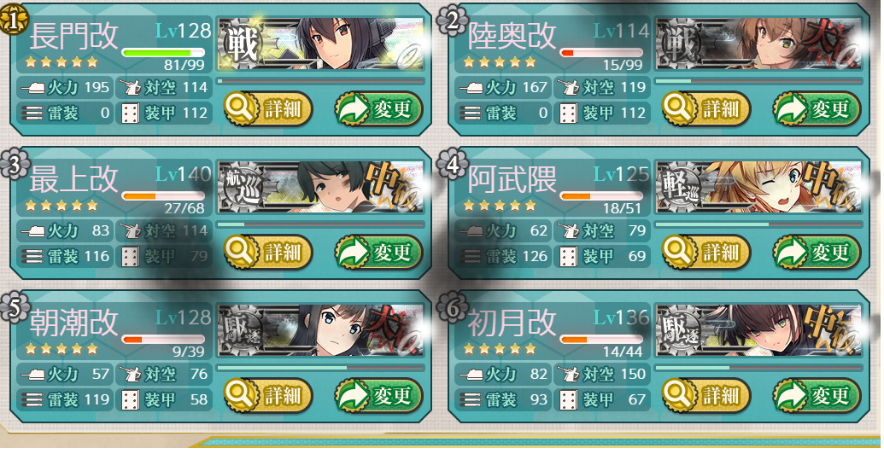The height and width of the screenshot is (454, 884).
Task: Select the slot 1 flagship badge icon
Action: click(13, 20)
